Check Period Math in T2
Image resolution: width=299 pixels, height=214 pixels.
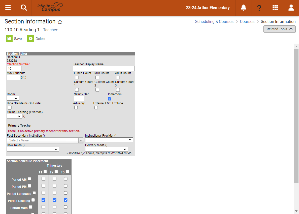(55, 207)
